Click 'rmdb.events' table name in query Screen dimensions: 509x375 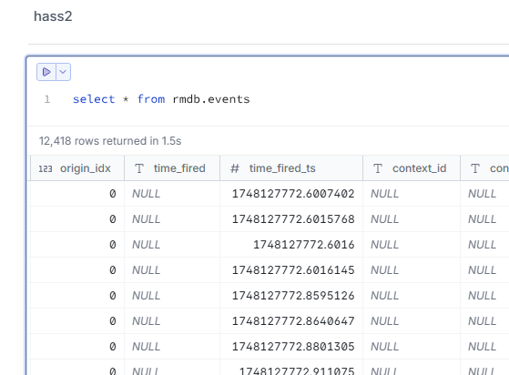[x=211, y=99]
